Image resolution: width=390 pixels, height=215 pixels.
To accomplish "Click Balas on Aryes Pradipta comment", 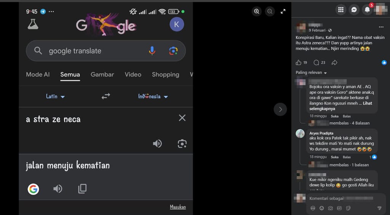I will click(347, 157).
